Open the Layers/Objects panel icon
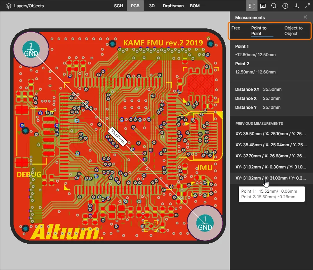The width and height of the screenshot is (313, 270). point(9,6)
